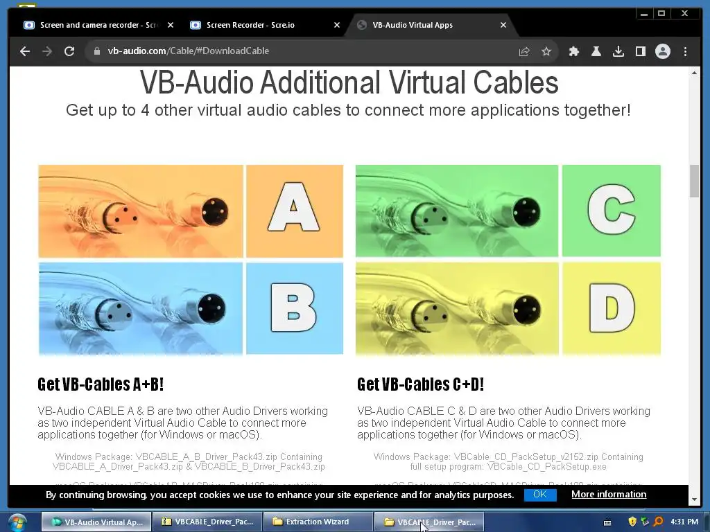Click the forward navigation arrow
Viewport: 710px width, 532px height.
47,51
